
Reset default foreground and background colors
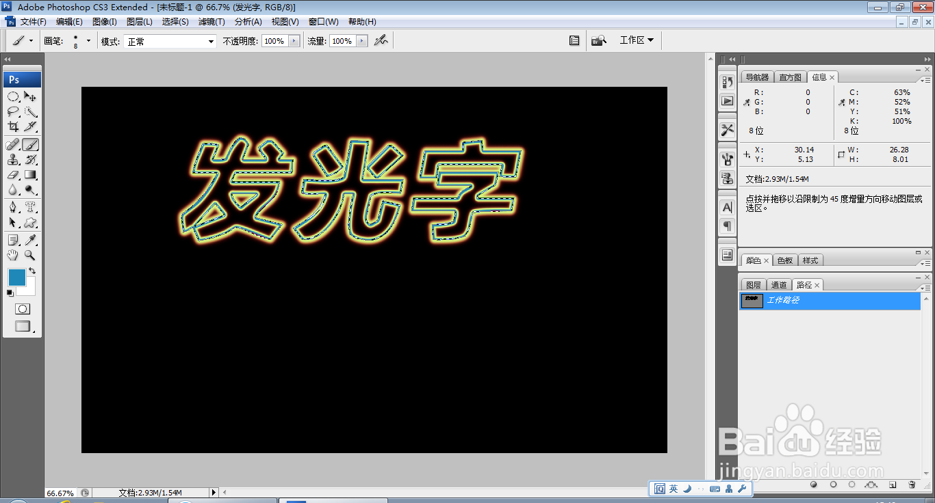(10, 293)
